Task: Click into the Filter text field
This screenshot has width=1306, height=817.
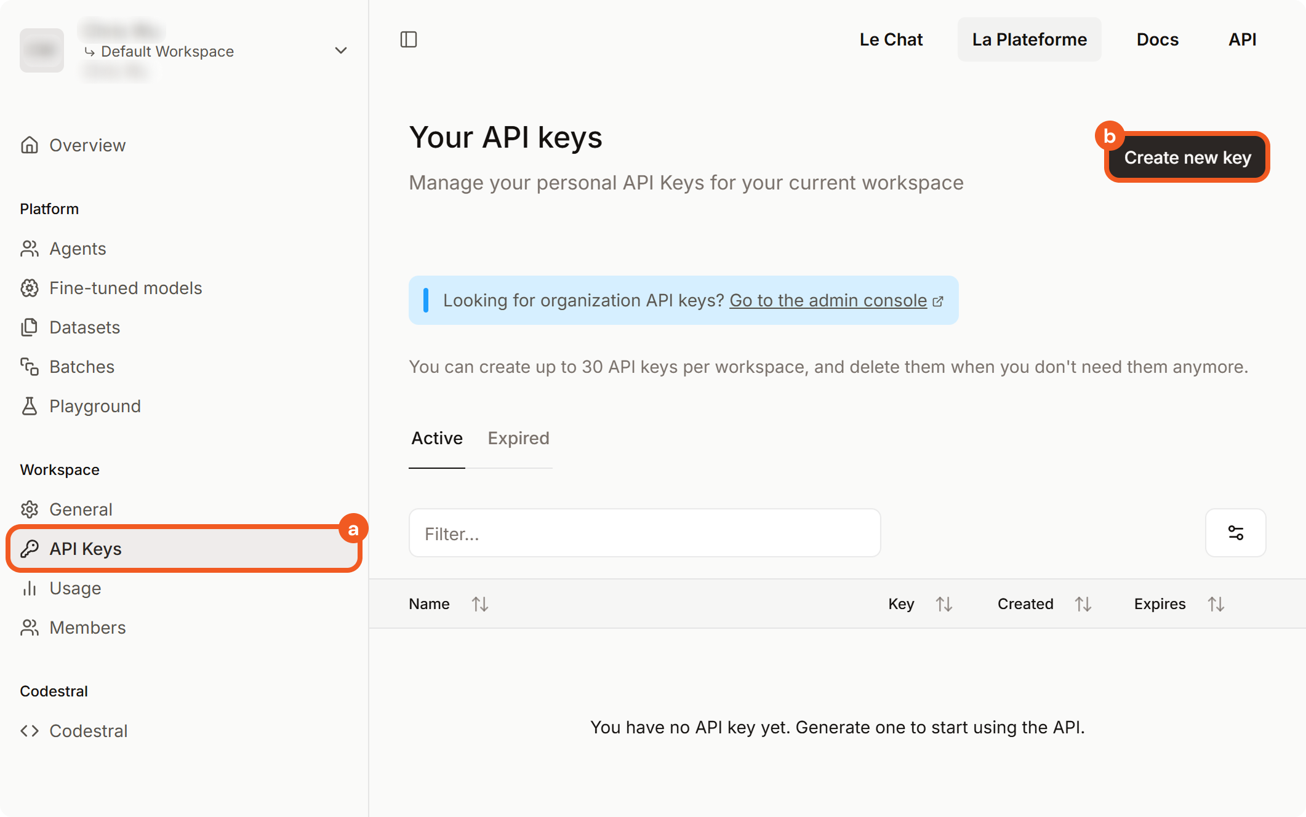Action: (644, 533)
